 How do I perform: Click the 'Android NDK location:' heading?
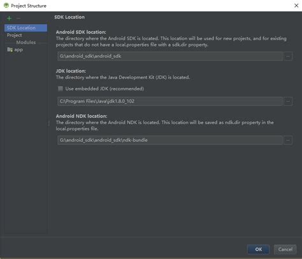(x=82, y=116)
